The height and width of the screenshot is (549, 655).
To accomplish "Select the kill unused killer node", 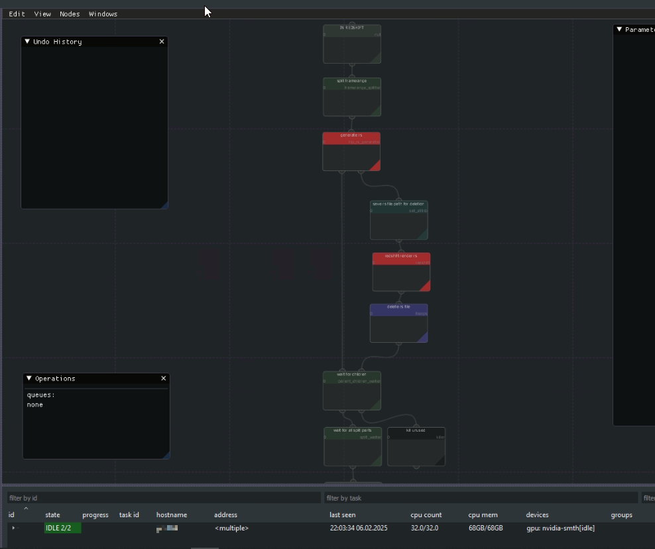I will point(416,446).
